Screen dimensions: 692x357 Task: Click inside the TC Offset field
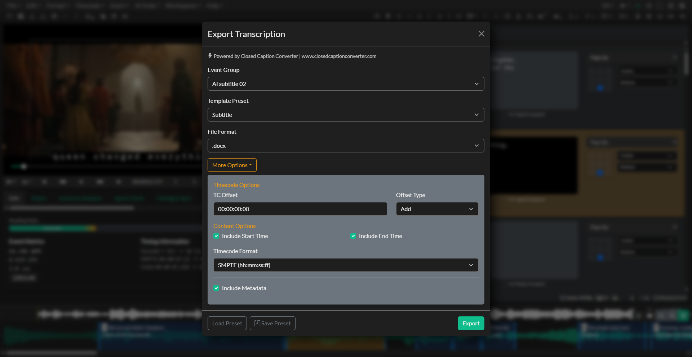(x=300, y=209)
